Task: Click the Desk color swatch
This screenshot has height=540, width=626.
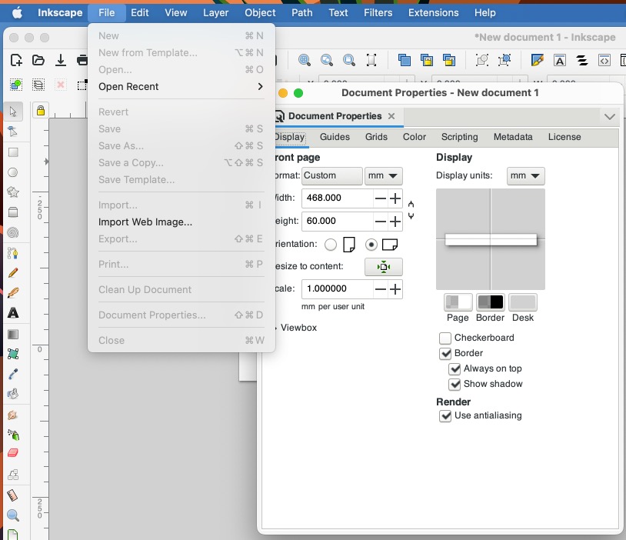Action: pyautogui.click(x=523, y=302)
